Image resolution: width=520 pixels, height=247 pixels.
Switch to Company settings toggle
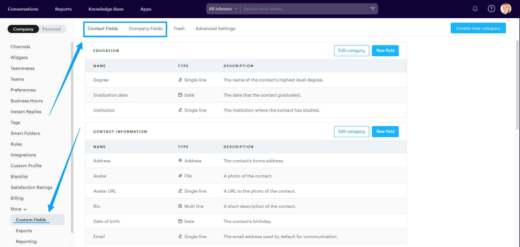coord(23,29)
